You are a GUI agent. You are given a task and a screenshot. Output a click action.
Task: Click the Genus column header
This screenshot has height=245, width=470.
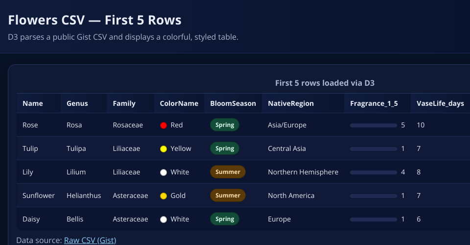click(77, 103)
